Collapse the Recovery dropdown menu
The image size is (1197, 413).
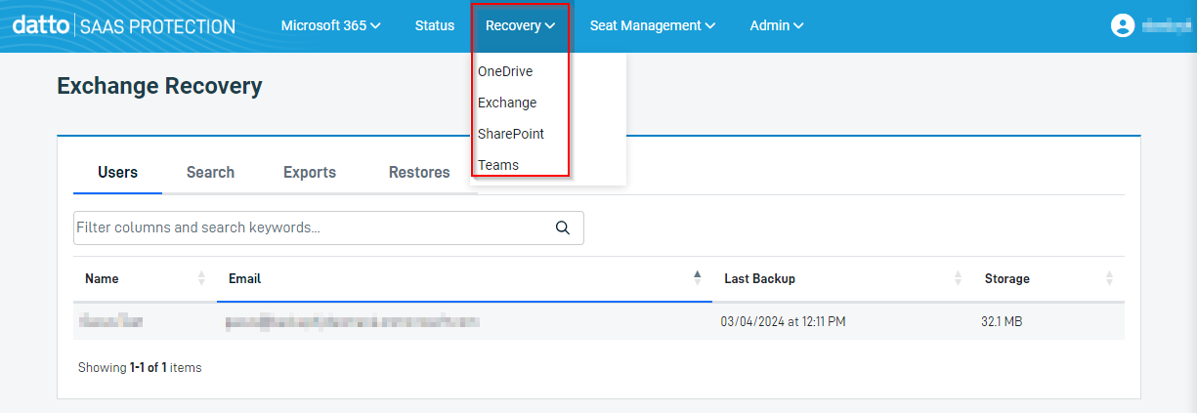pyautogui.click(x=521, y=25)
